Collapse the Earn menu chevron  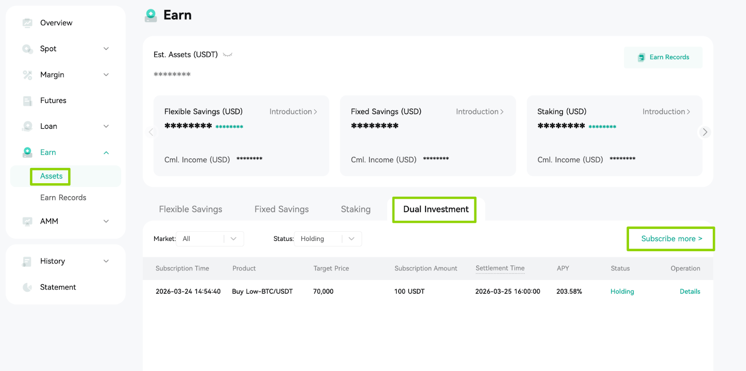click(x=106, y=152)
